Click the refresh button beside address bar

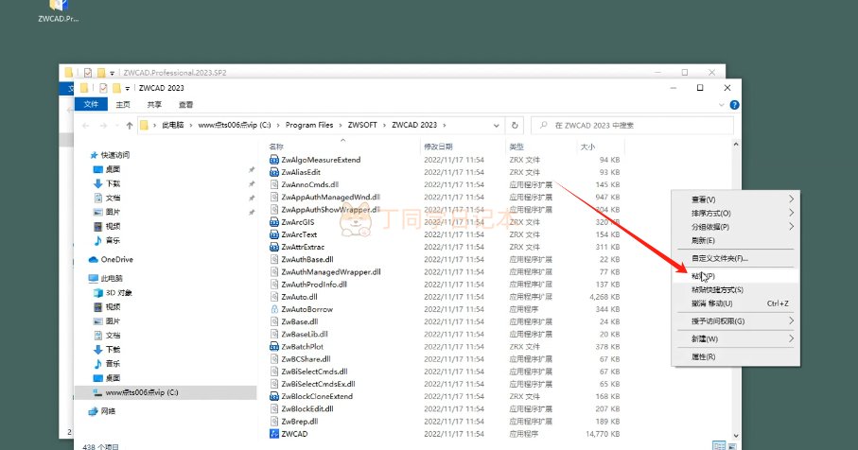point(515,125)
